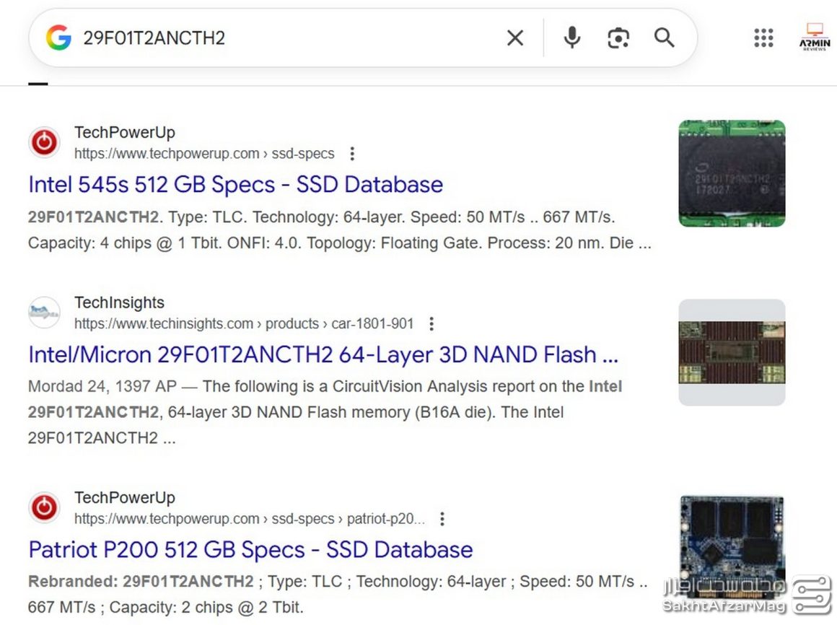Click inside the search text field

(289, 38)
